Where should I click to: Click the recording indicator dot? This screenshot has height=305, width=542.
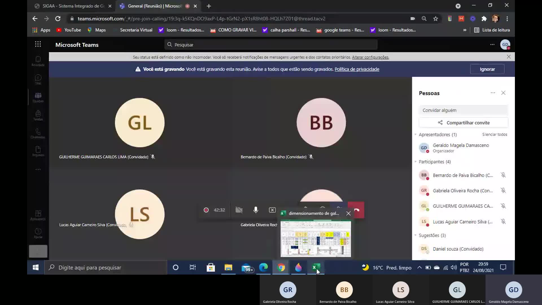tap(206, 210)
